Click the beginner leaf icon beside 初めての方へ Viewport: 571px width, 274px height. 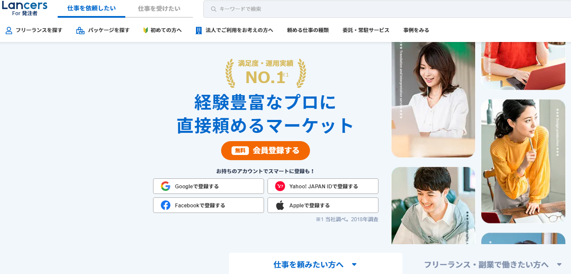(146, 30)
